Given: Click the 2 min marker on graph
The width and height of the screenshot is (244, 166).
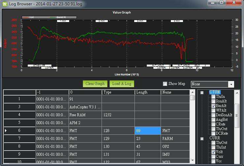Looking at the screenshot, I should pyautogui.click(x=102, y=21).
